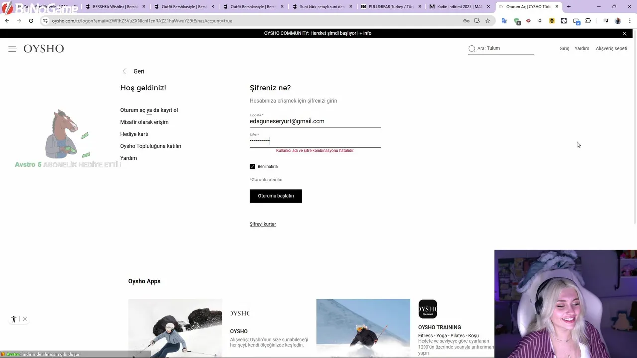Select Misafir olarak erişim
This screenshot has width=637, height=358.
[x=144, y=122]
